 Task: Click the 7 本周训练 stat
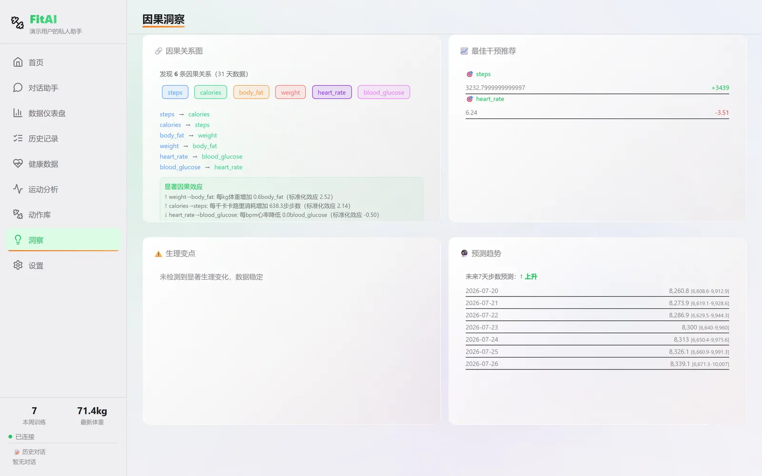click(x=34, y=416)
